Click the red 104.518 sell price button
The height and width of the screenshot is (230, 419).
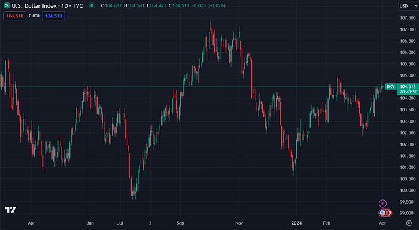15,16
